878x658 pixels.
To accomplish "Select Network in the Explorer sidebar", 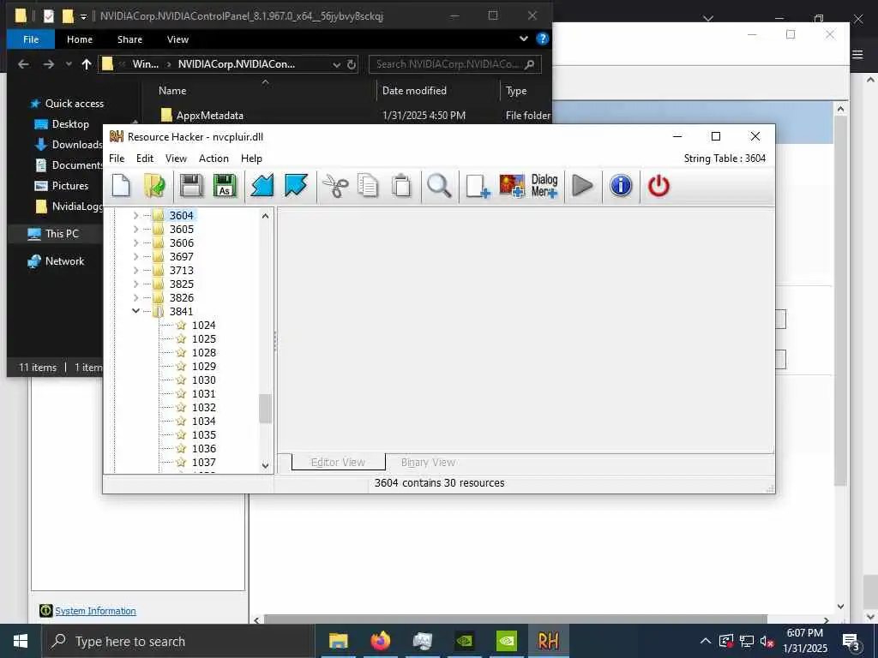I will click(64, 260).
